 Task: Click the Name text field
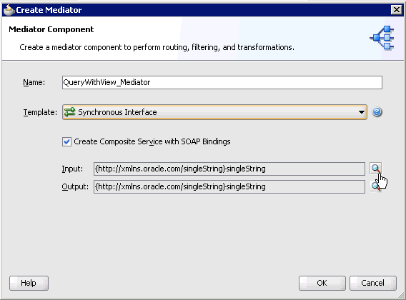coord(222,82)
